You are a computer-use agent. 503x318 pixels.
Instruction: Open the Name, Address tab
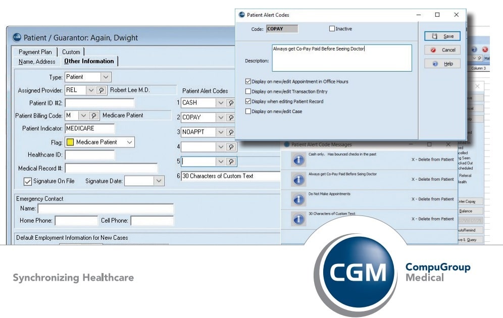[37, 62]
